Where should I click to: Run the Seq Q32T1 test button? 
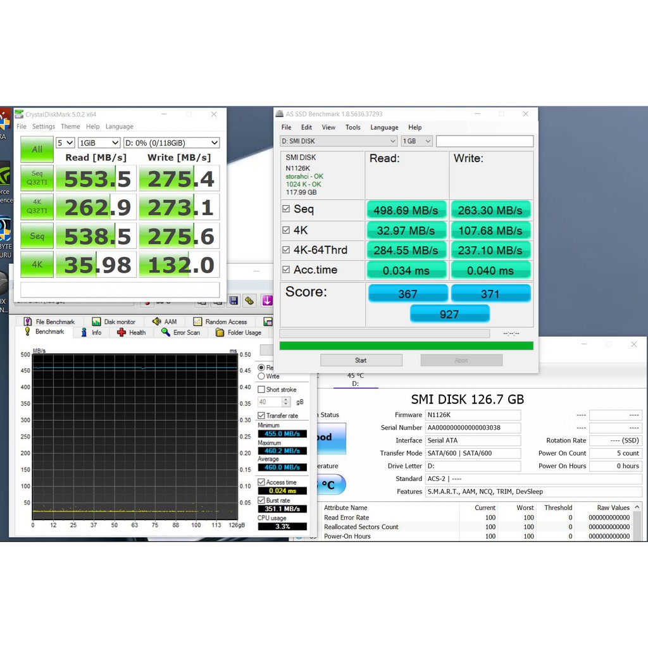coord(37,178)
